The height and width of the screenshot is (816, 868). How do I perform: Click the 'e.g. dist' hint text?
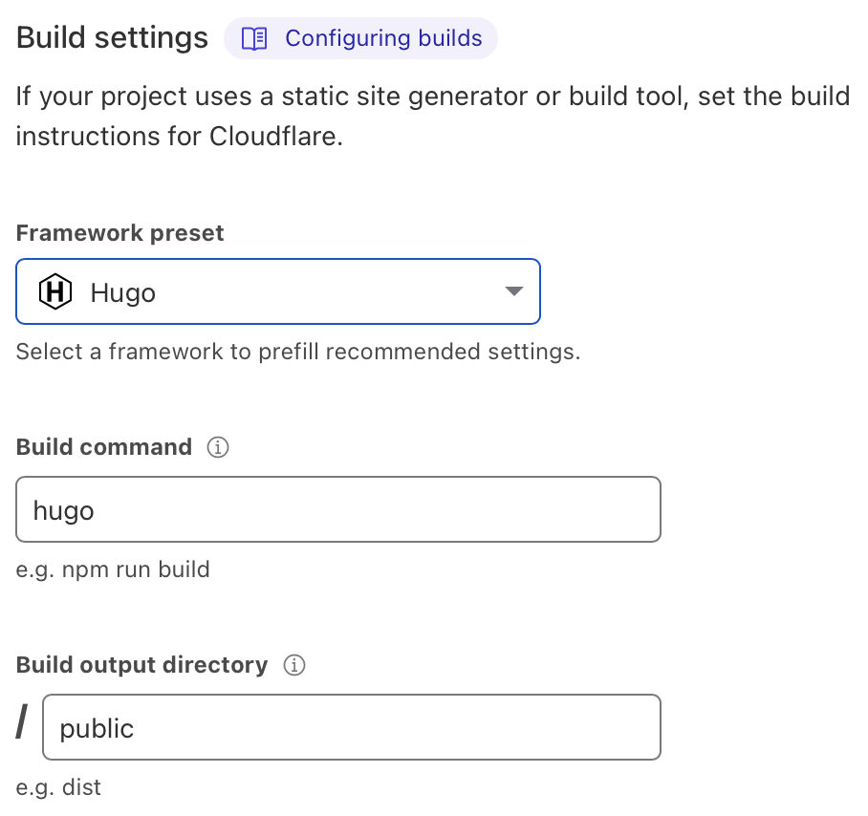pyautogui.click(x=58, y=787)
